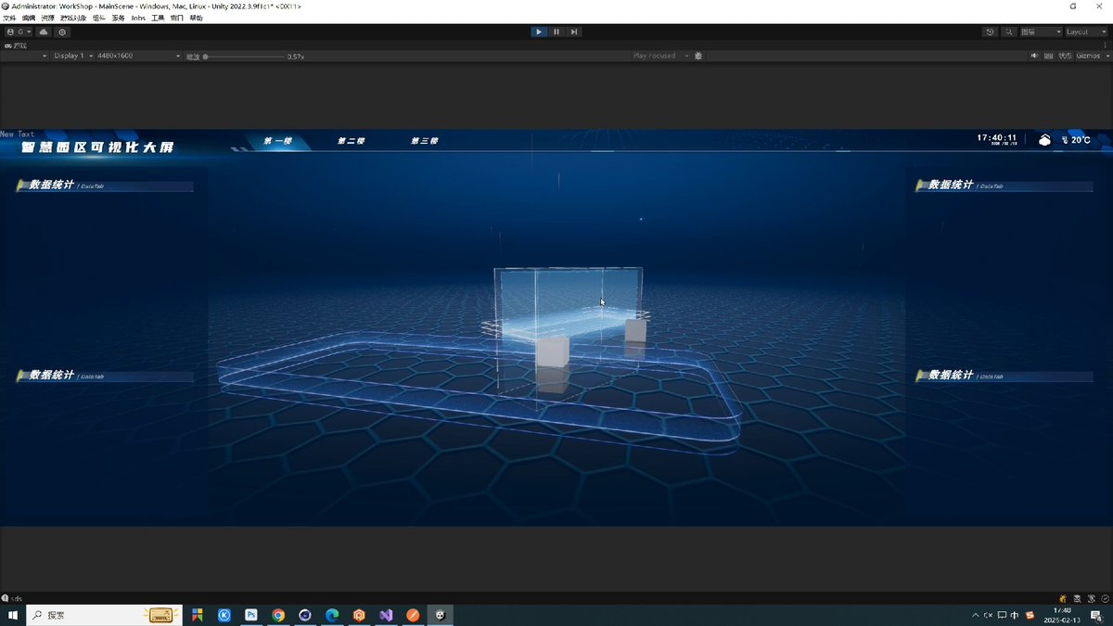The height and width of the screenshot is (626, 1113).
Task: Open the Play Focused dropdown
Action: point(660,56)
